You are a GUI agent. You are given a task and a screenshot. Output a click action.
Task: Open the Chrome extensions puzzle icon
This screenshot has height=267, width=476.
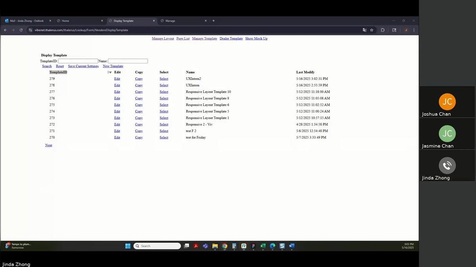coord(382,30)
